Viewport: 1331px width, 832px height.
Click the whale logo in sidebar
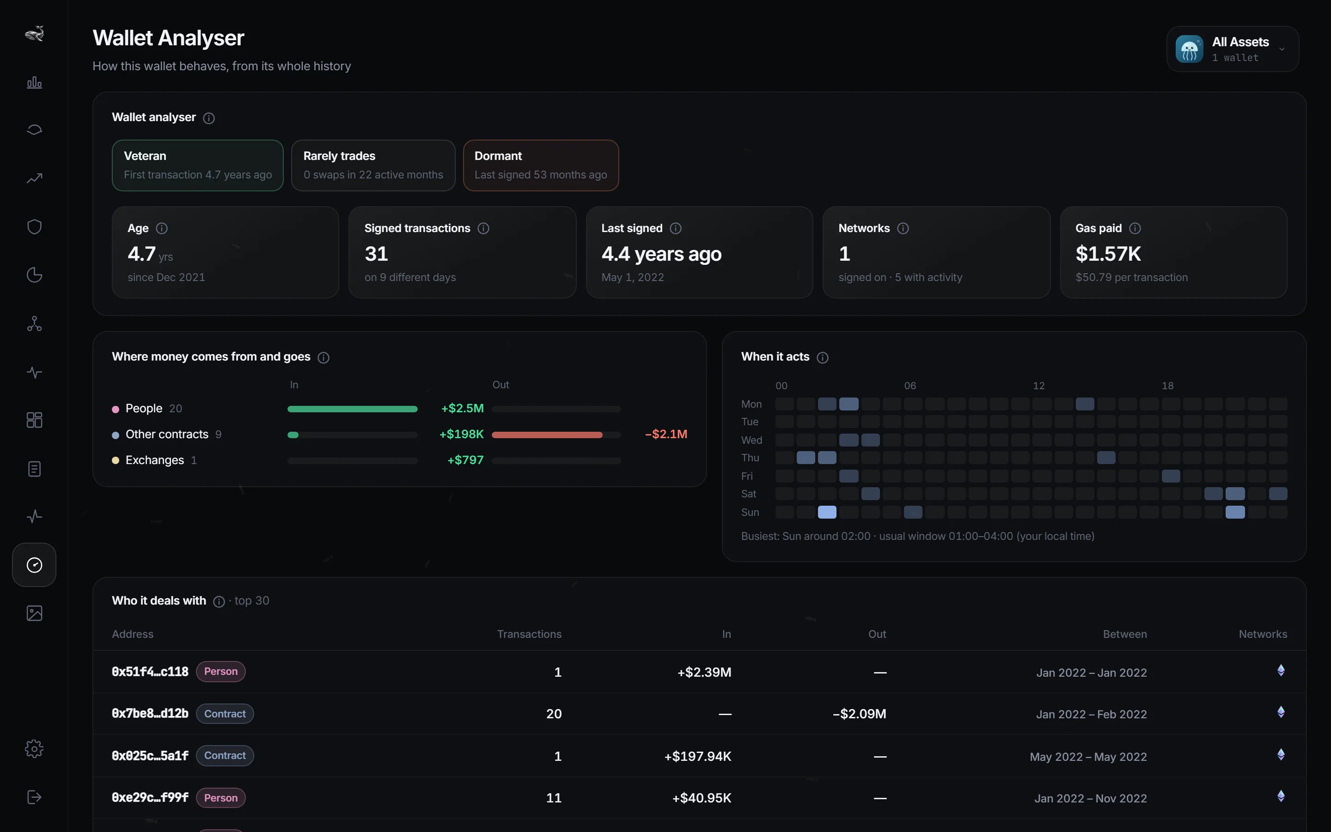pos(34,34)
